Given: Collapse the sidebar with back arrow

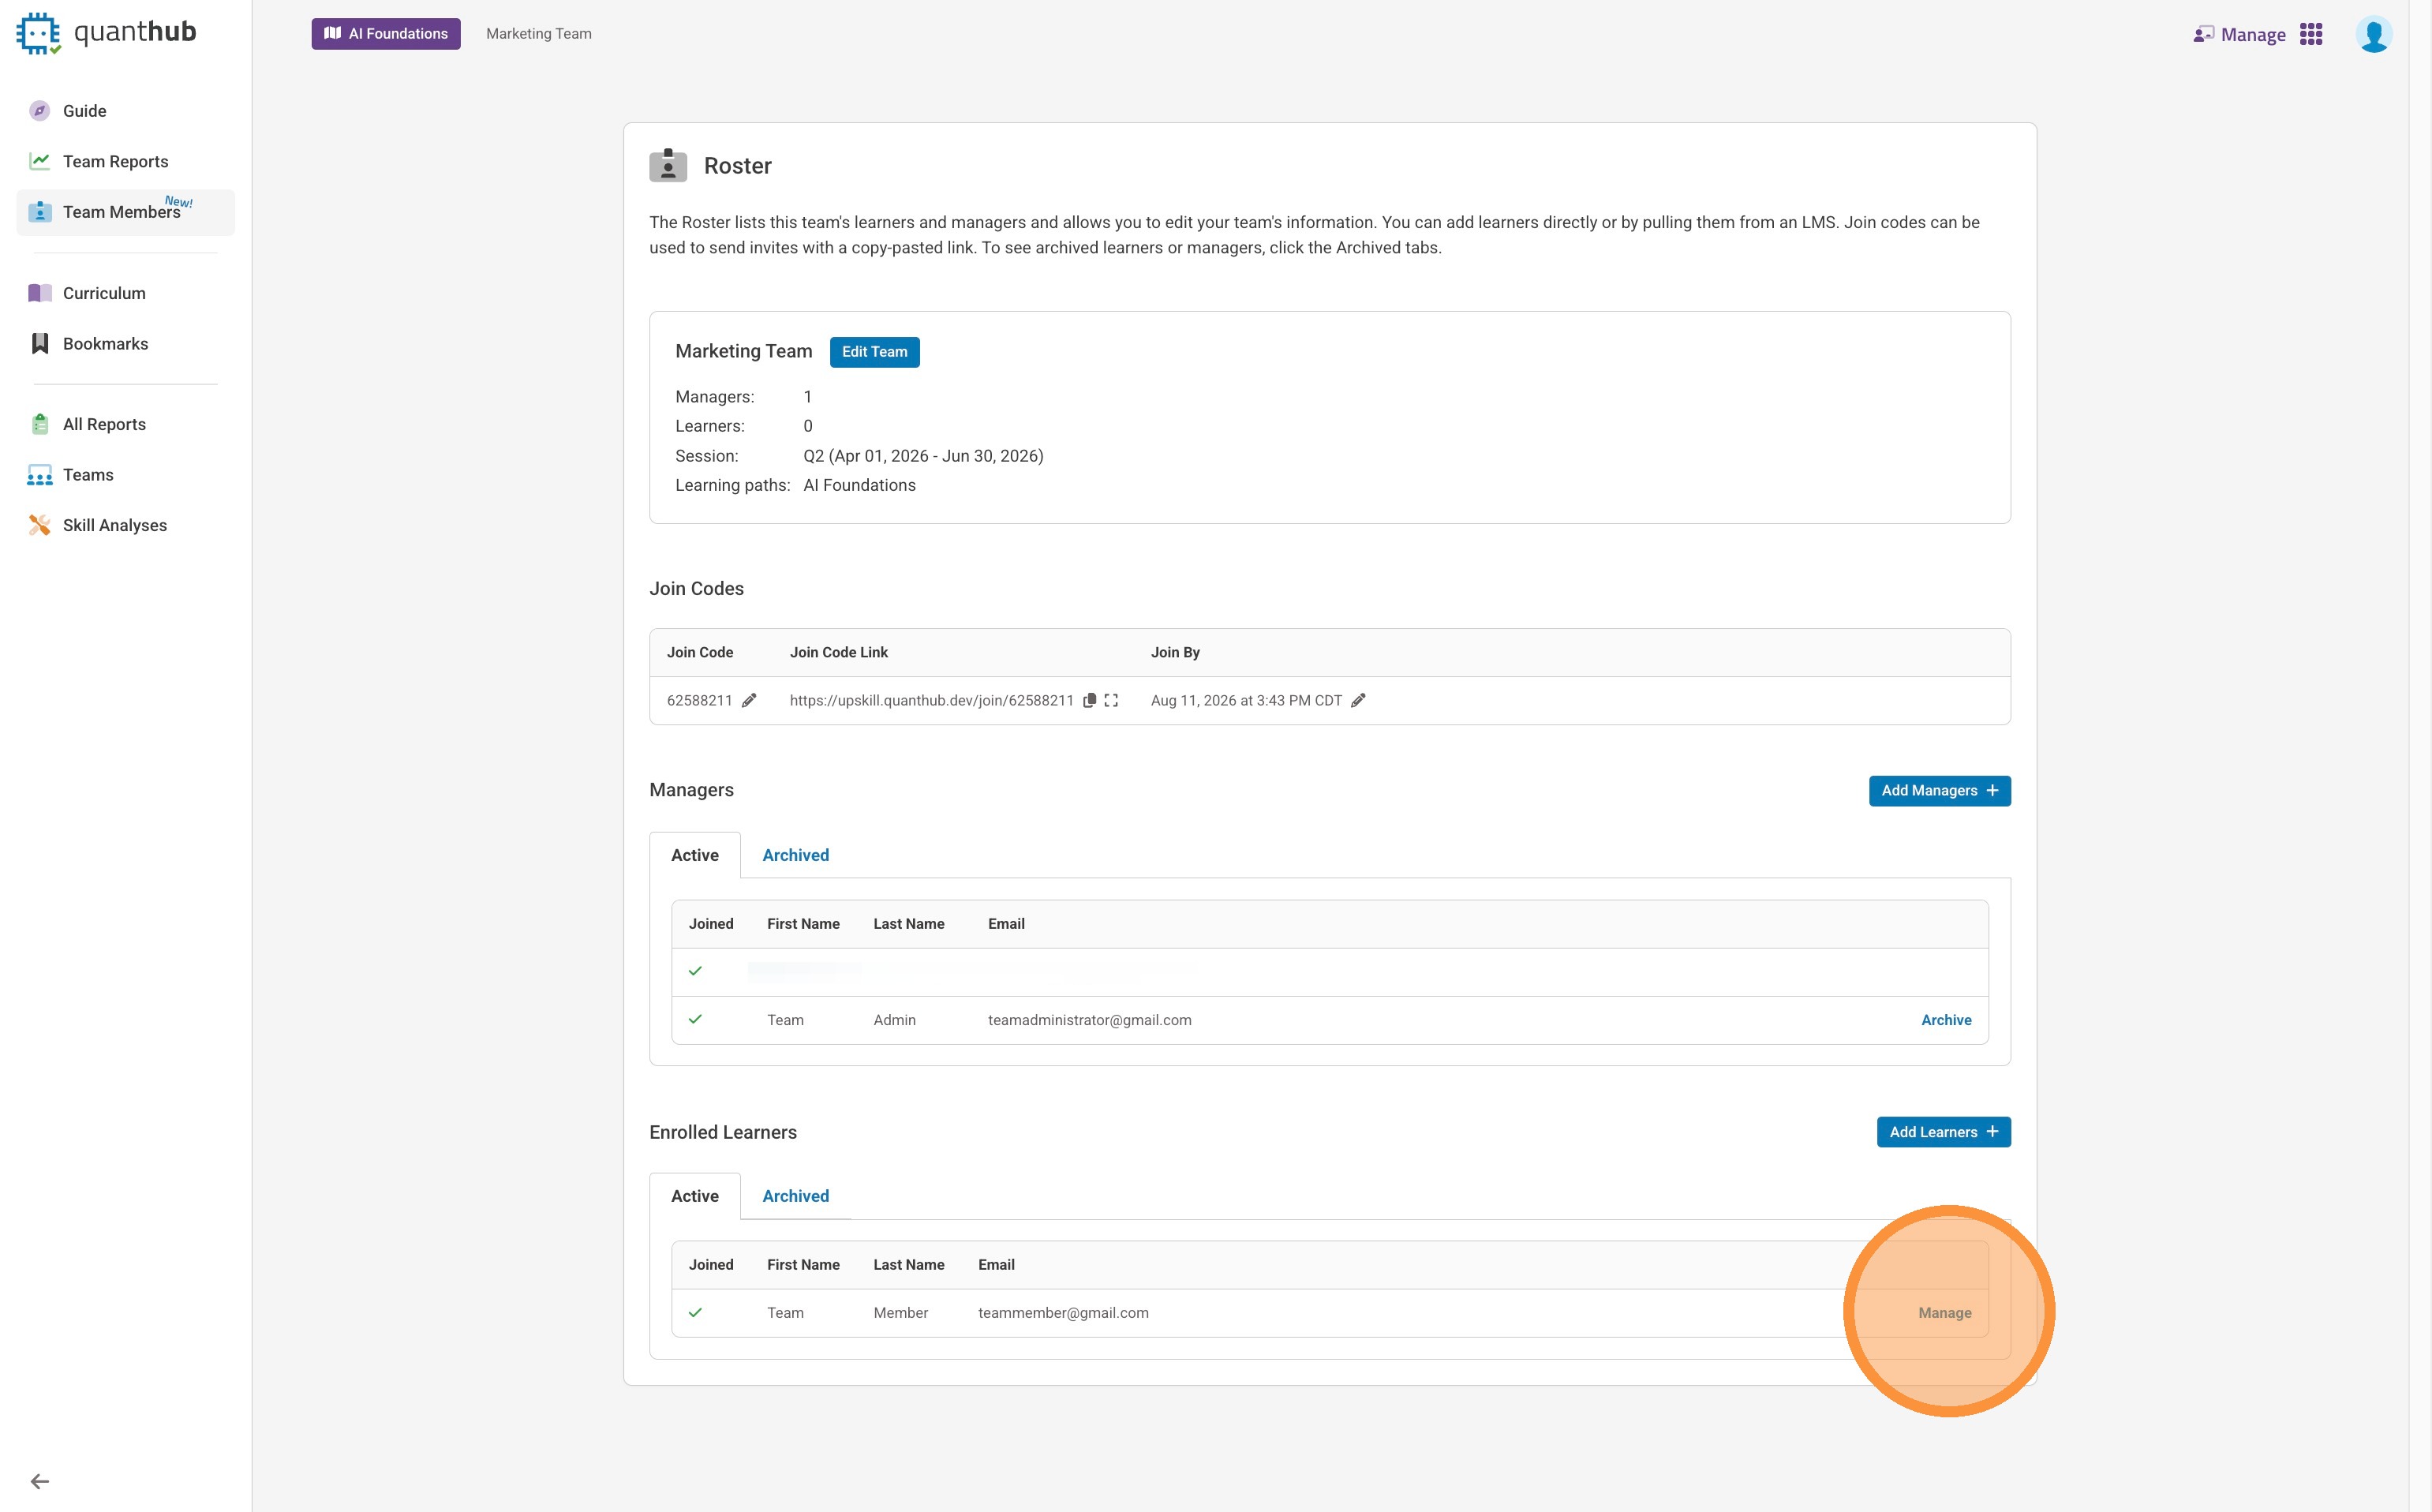Looking at the screenshot, I should click(40, 1481).
